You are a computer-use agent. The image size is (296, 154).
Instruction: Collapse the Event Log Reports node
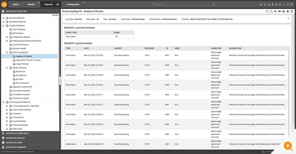(7, 53)
